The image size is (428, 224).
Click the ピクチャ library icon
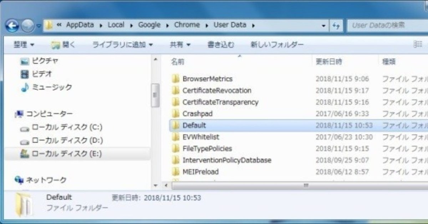[x=25, y=61]
